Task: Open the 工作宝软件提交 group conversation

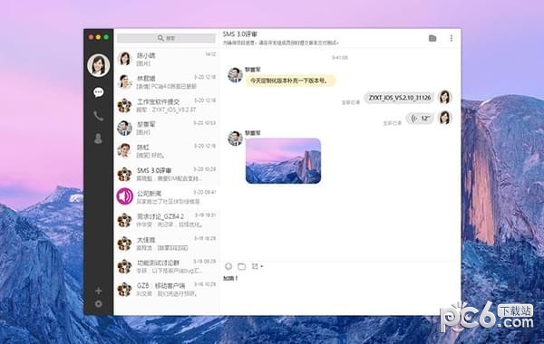Action: [x=167, y=105]
